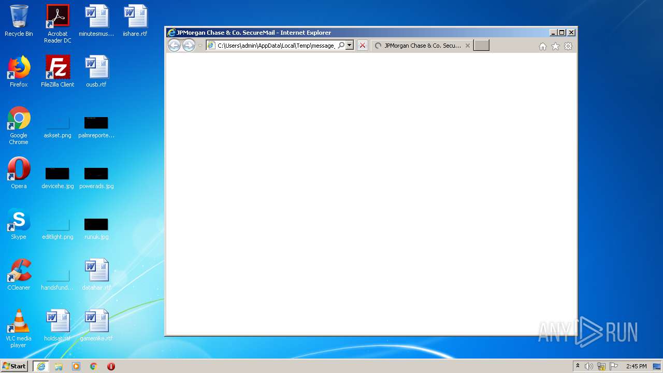This screenshot has width=663, height=373.
Task: Select the JPMorgan Chase SecureMail tab
Action: tap(422, 46)
